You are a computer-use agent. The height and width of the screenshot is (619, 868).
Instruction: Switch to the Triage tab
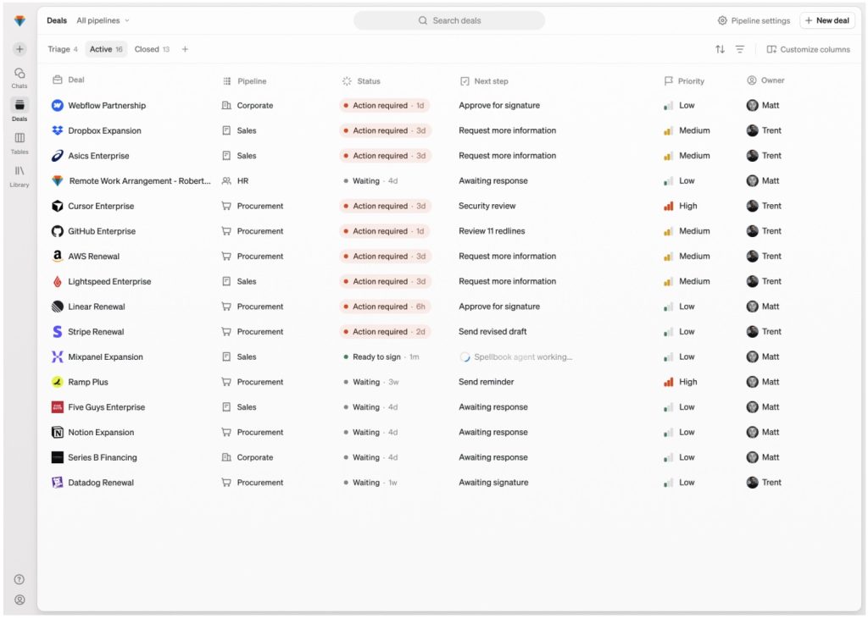pyautogui.click(x=63, y=49)
